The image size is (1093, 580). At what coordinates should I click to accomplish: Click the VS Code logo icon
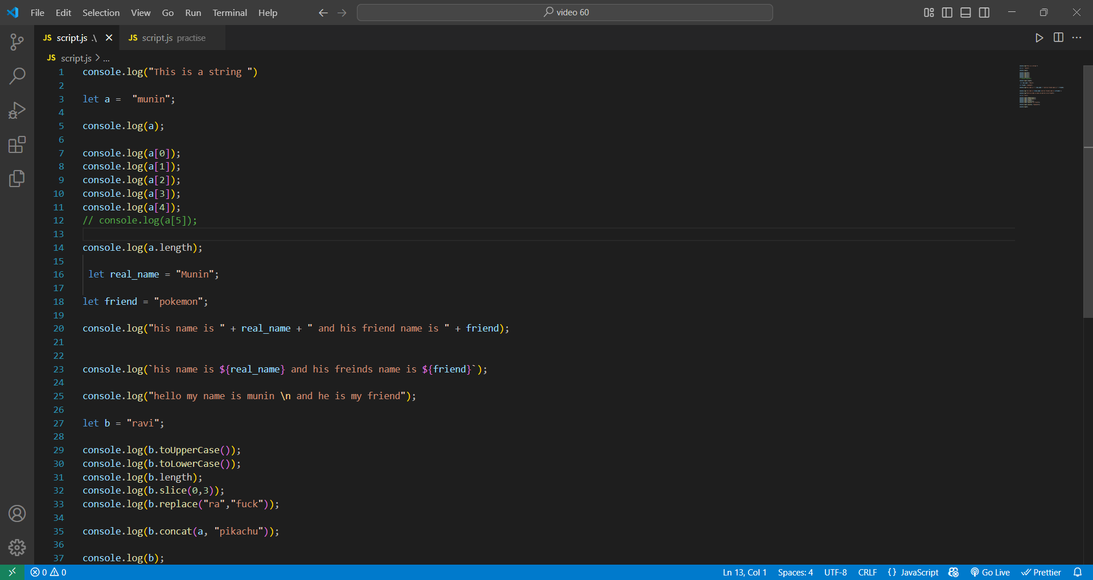tap(13, 13)
